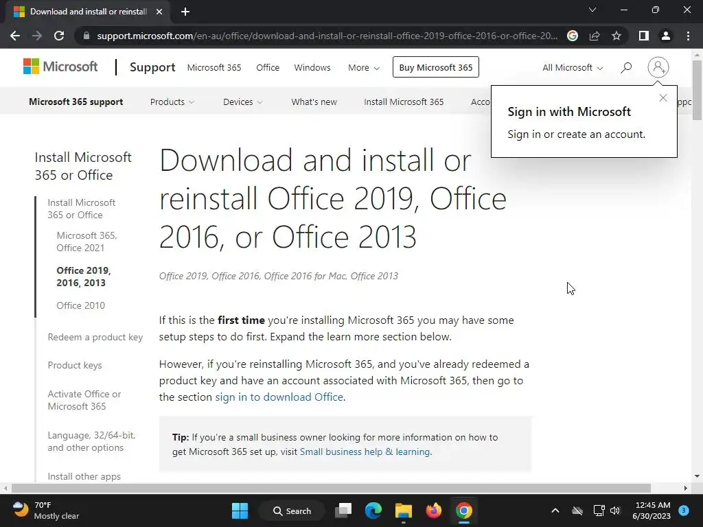Show hidden system tray icons

555,511
